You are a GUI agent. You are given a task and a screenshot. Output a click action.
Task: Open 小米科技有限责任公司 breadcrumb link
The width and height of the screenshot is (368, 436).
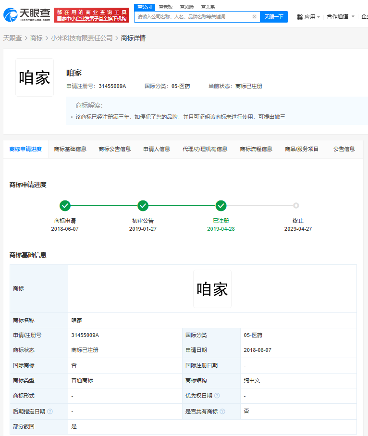[82, 38]
